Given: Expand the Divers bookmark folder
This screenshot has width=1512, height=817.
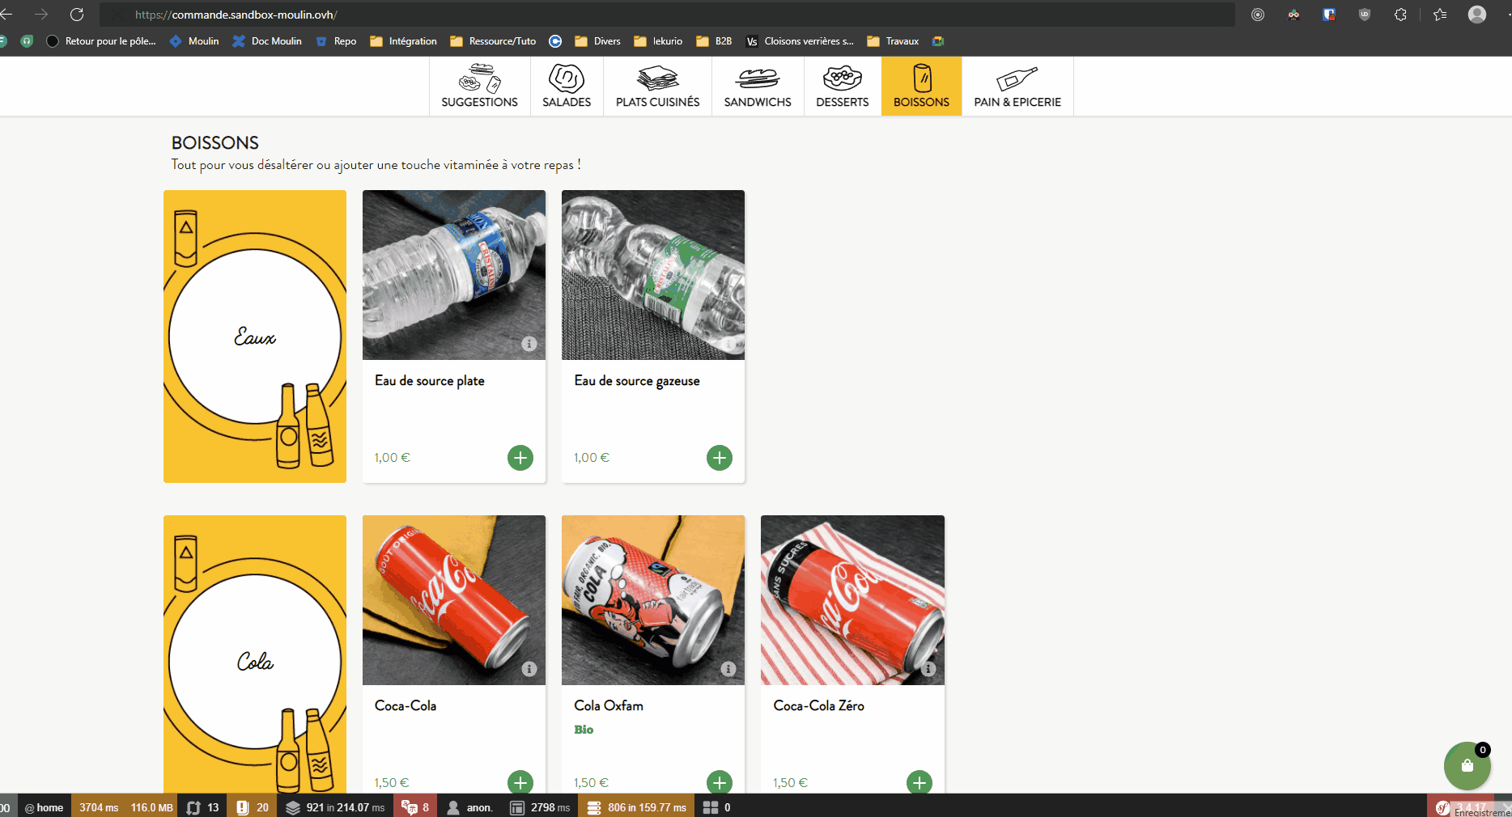Looking at the screenshot, I should (597, 41).
